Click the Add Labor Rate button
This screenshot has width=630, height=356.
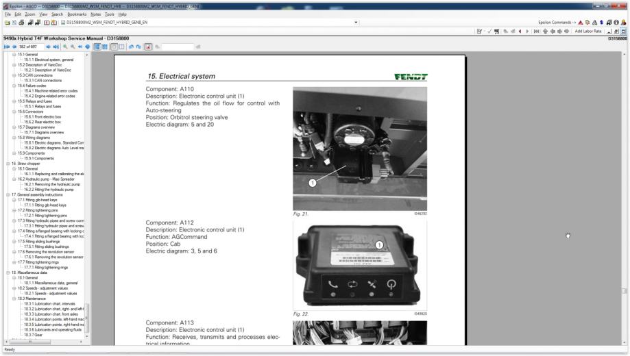(587, 31)
